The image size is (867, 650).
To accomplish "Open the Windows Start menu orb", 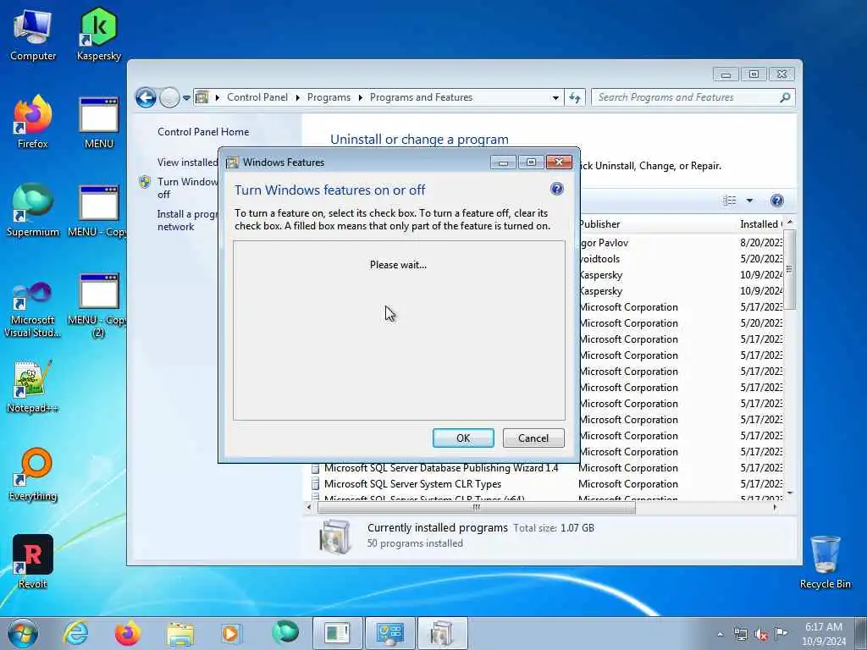I will pos(23,633).
